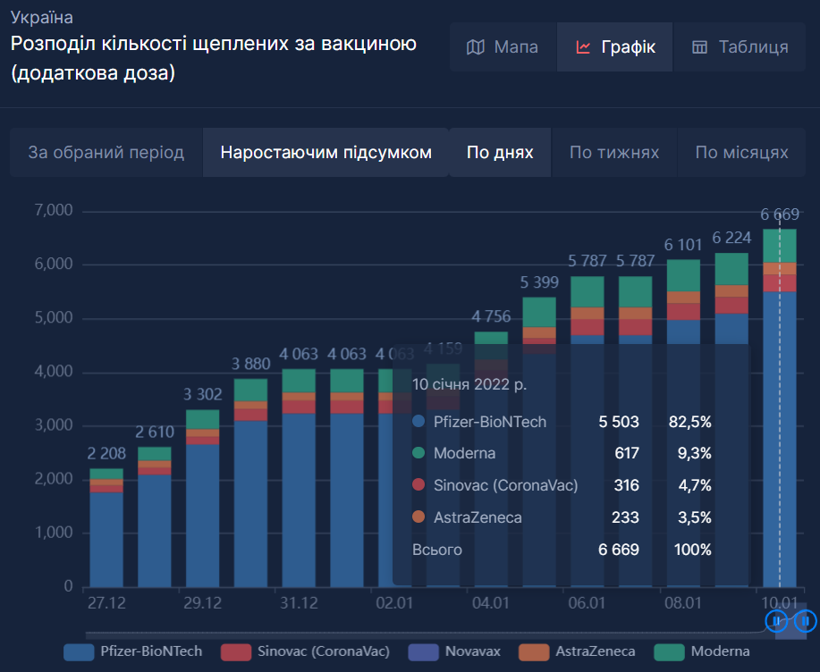
Task: Group data По місяцях
Action: click(741, 153)
